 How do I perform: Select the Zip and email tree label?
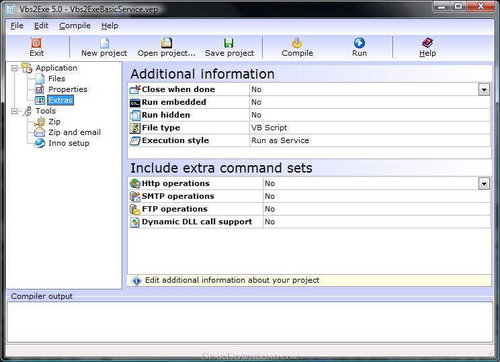[75, 132]
